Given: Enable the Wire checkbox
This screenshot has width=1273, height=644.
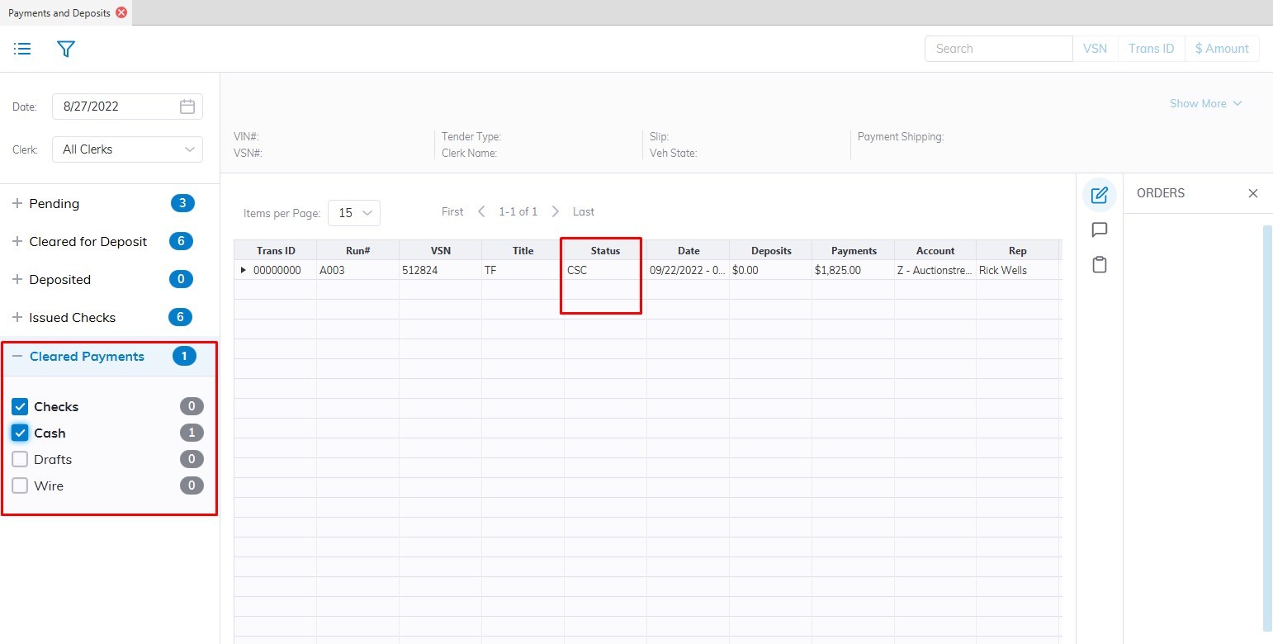Looking at the screenshot, I should click(21, 486).
